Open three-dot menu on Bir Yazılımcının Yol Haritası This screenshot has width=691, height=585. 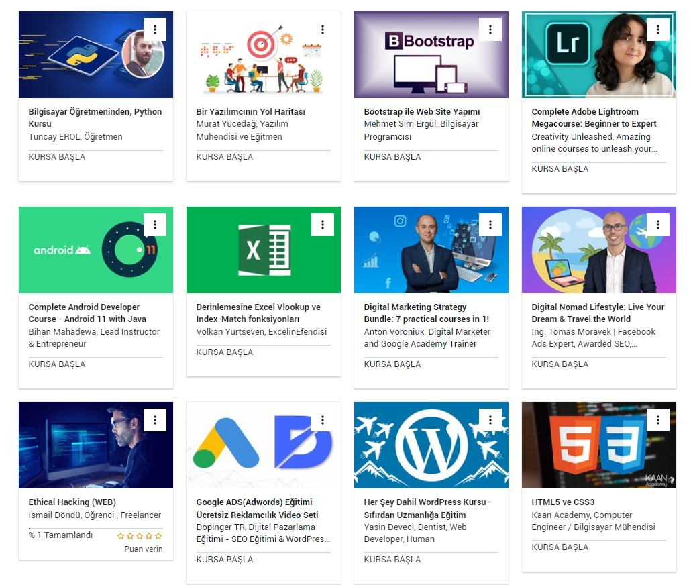[323, 30]
